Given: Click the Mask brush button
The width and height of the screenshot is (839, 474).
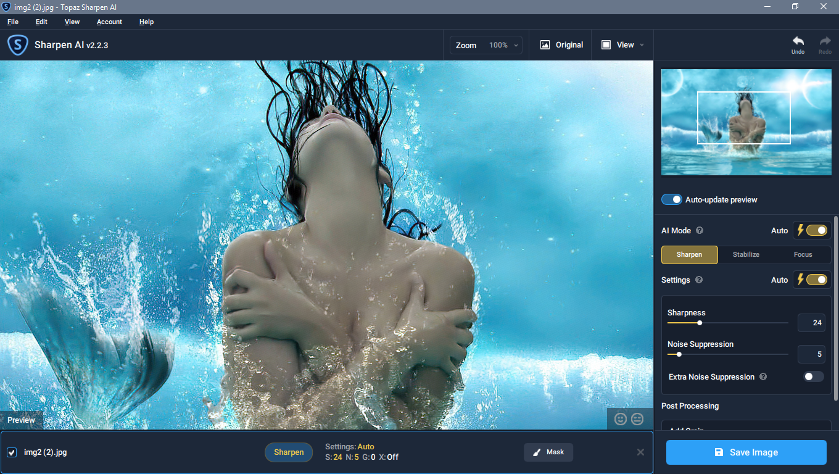Looking at the screenshot, I should coord(548,452).
